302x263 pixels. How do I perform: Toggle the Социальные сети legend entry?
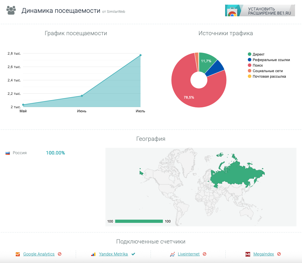(265, 71)
